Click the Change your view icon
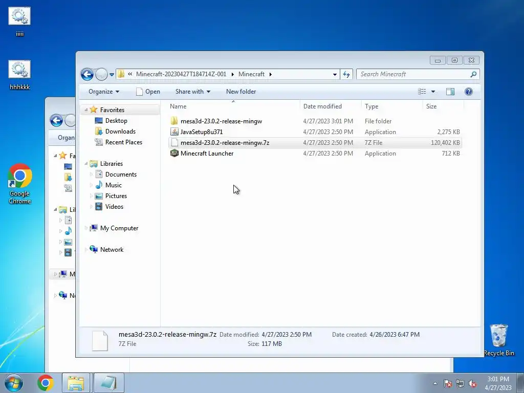This screenshot has height=393, width=524. pyautogui.click(x=422, y=92)
